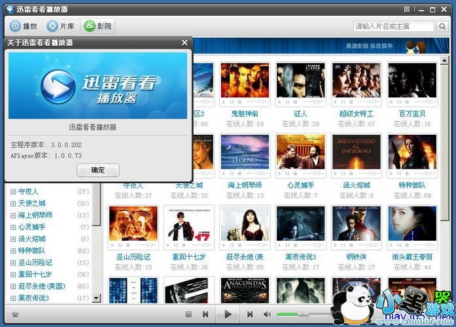Skip to next with the next button
This screenshot has height=327, width=456.
coord(250,314)
